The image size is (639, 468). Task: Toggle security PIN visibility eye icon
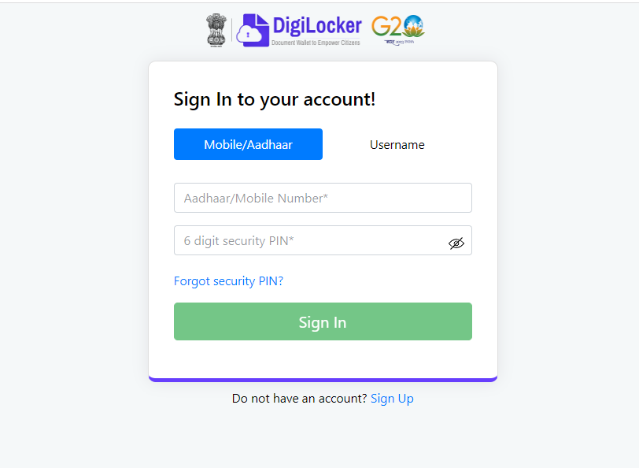click(456, 243)
